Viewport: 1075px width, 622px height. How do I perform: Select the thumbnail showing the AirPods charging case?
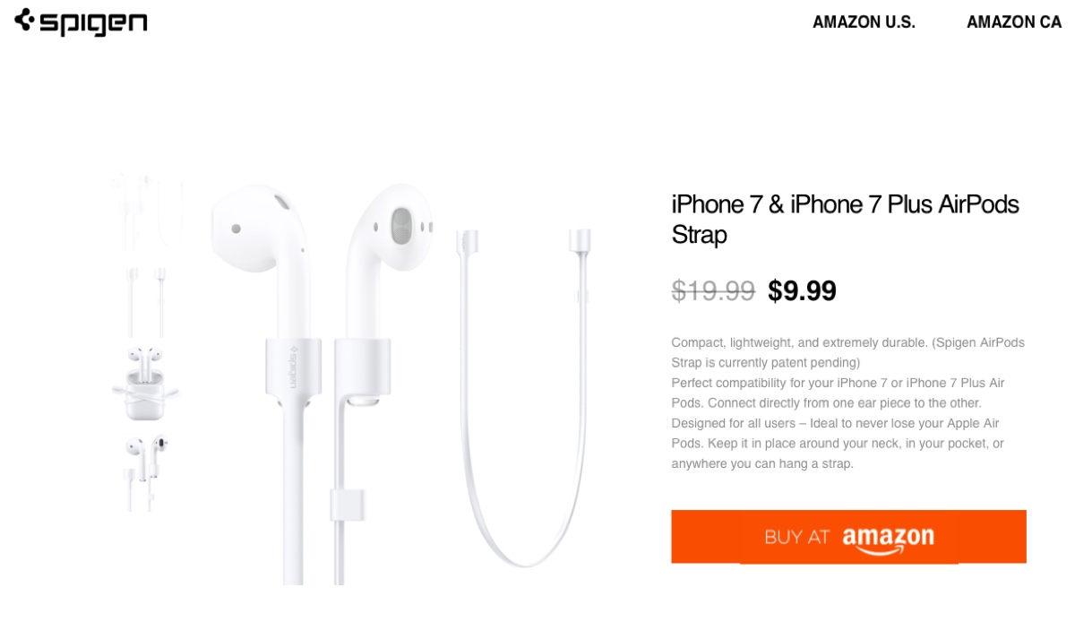pyautogui.click(x=147, y=385)
